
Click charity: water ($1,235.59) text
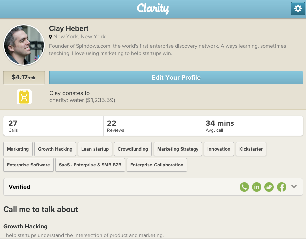point(82,100)
